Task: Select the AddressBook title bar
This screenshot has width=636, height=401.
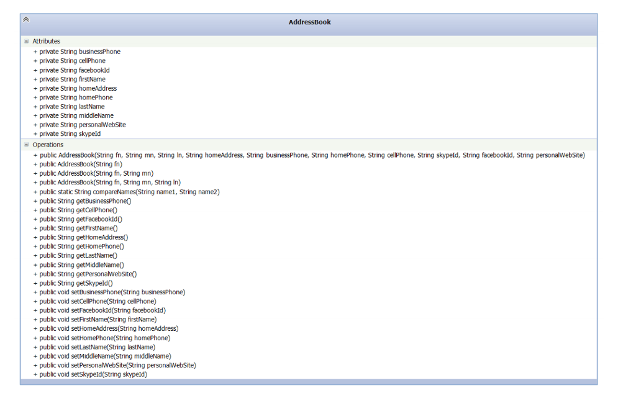Action: [309, 22]
